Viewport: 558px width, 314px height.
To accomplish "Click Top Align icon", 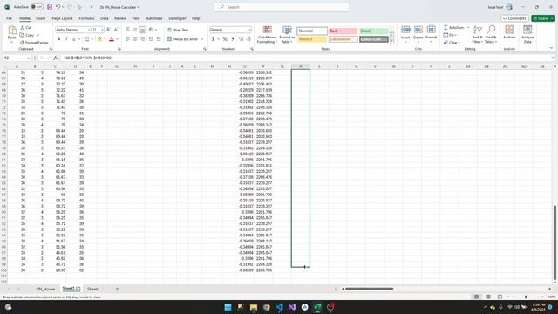I will tap(127, 30).
